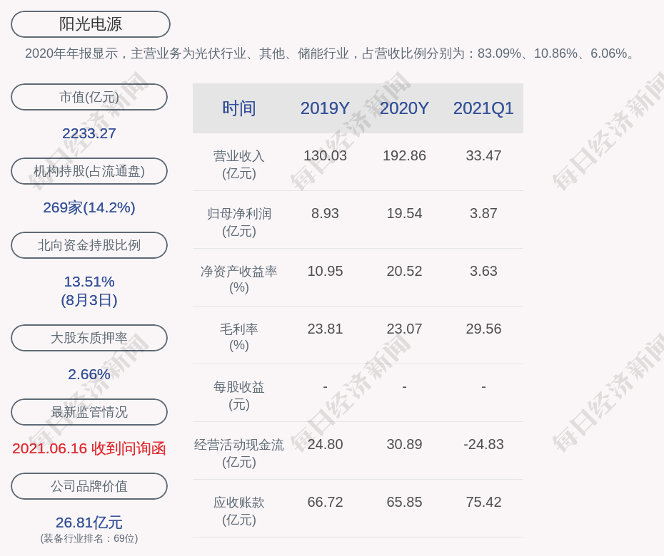Click the red 2021.06.16 收到问询函 notice
The image size is (664, 556).
pos(89,448)
